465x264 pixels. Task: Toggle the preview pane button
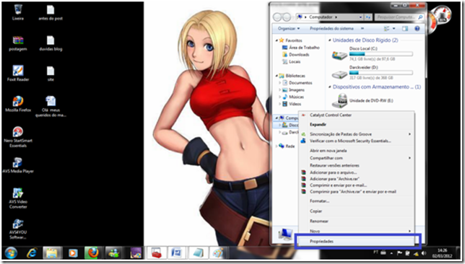405,28
